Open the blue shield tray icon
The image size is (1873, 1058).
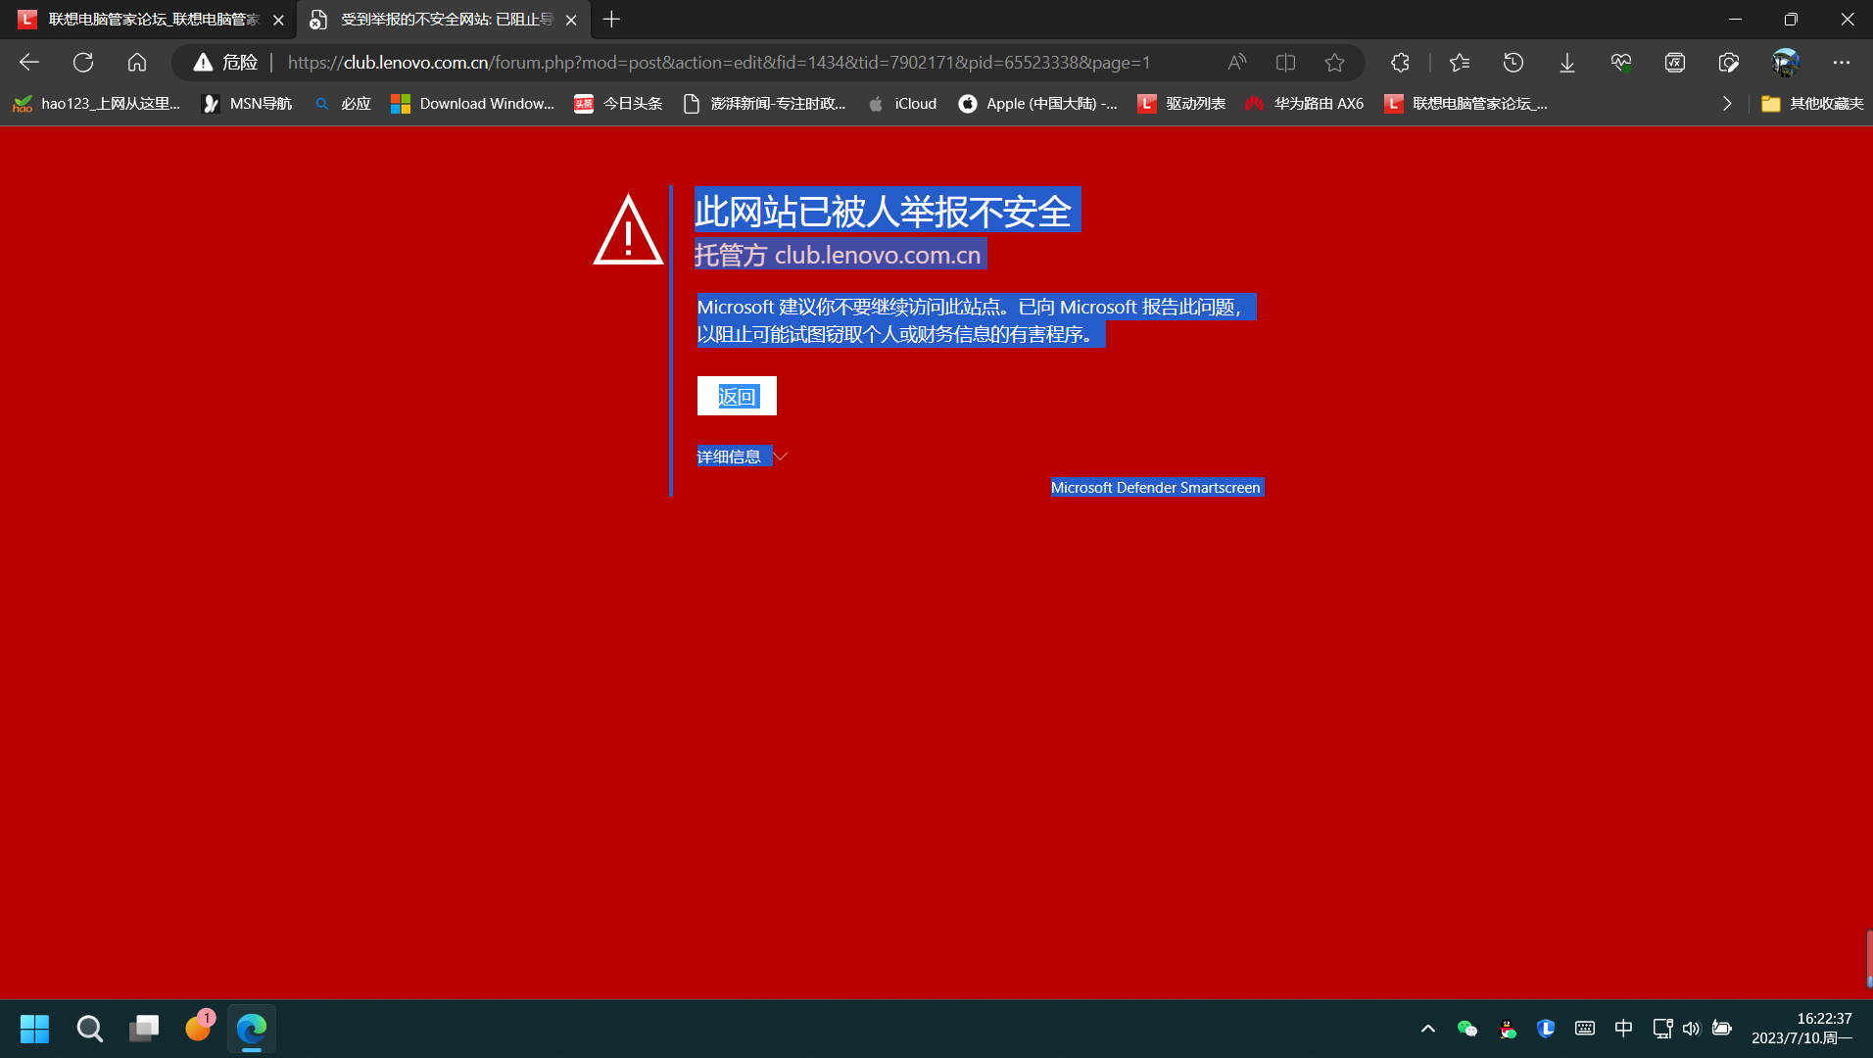click(1546, 1029)
